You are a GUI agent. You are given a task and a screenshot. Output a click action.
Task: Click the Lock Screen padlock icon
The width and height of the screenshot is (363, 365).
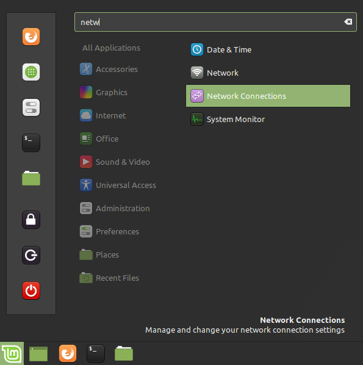[31, 220]
